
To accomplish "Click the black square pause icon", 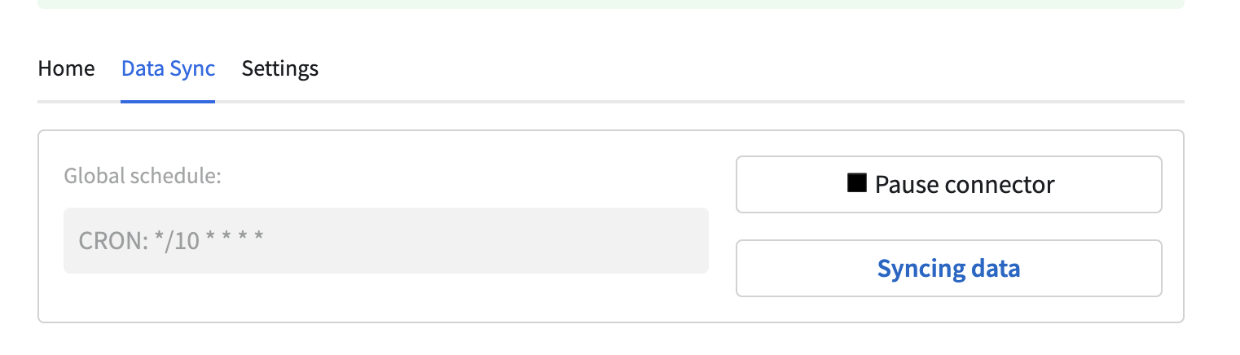I will 856,183.
